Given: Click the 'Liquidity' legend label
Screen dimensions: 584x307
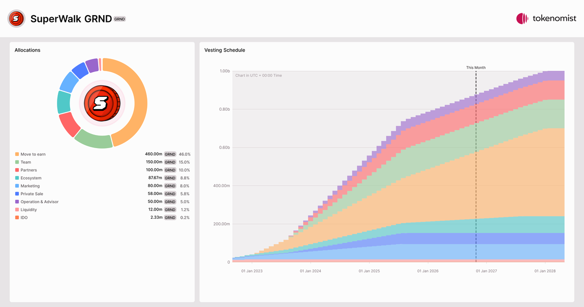Looking at the screenshot, I should click(29, 210).
